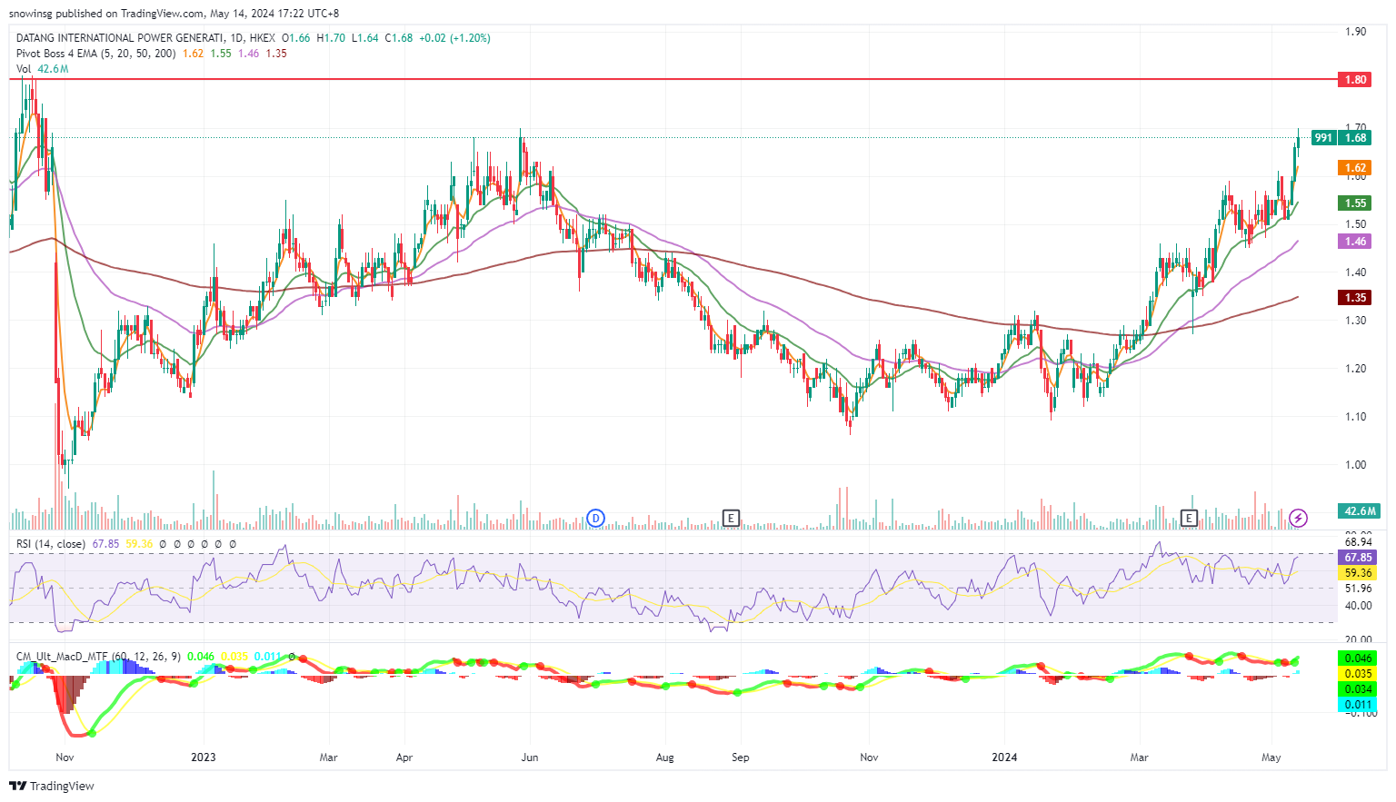Click the Aug label on the time axis
1396x802 pixels.
click(664, 757)
